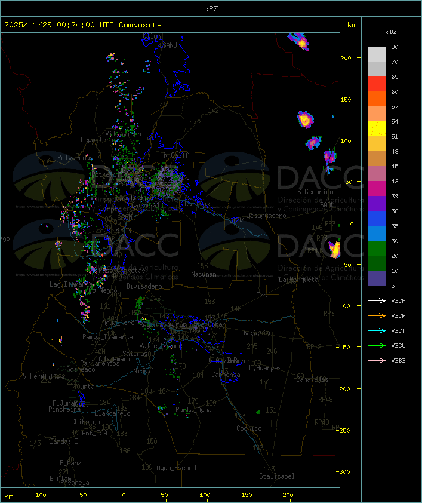The image size is (422, 503).
Task: Click the 80 value in the dBZ scale
Action: click(x=395, y=47)
